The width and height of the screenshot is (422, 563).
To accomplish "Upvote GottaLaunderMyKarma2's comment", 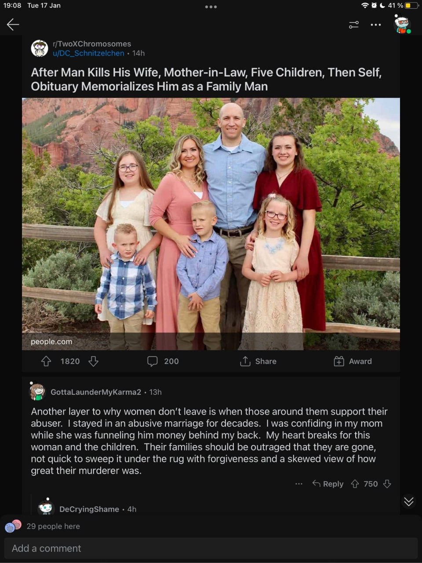I will click(355, 484).
